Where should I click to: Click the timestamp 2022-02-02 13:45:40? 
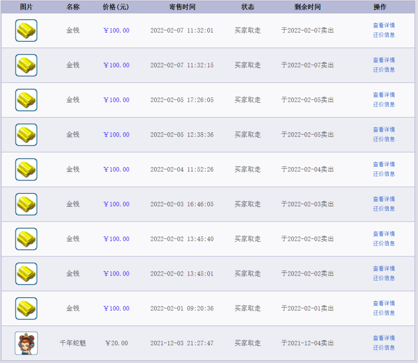pyautogui.click(x=182, y=239)
